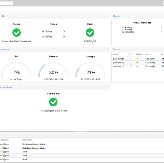Image resolution: width=164 pixels, height=163 pixels.
Task: Click the panel splitter collapse handle
Action: (82, 132)
